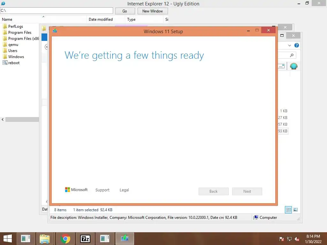Open Explorer help question mark icon
The width and height of the screenshot is (327, 245).
[297, 45]
